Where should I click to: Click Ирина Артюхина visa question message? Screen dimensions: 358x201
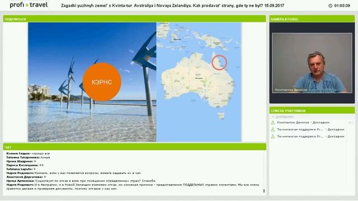point(81,181)
